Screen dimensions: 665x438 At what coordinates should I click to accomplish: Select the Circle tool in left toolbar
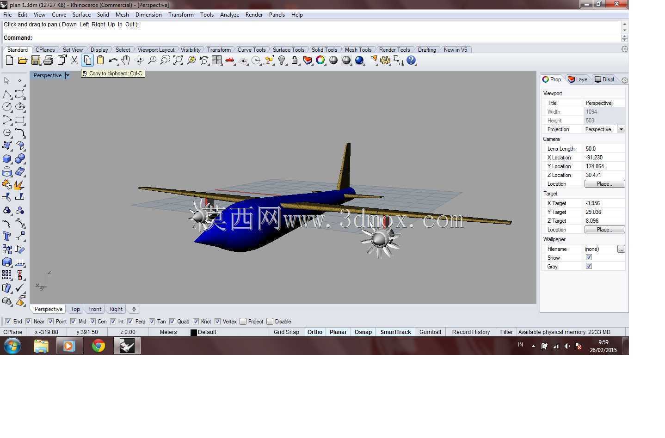pos(7,107)
